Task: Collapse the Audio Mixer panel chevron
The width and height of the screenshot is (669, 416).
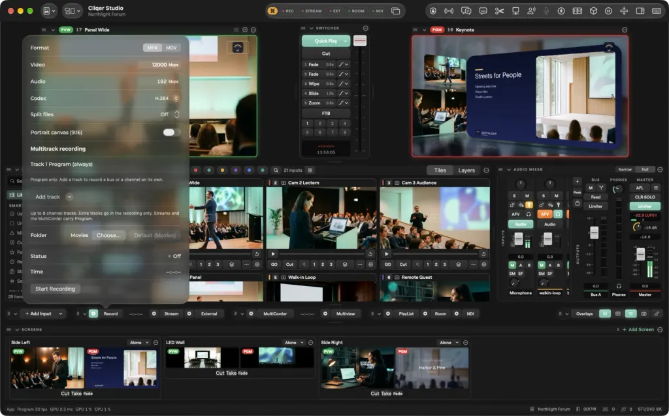Action: click(508, 169)
